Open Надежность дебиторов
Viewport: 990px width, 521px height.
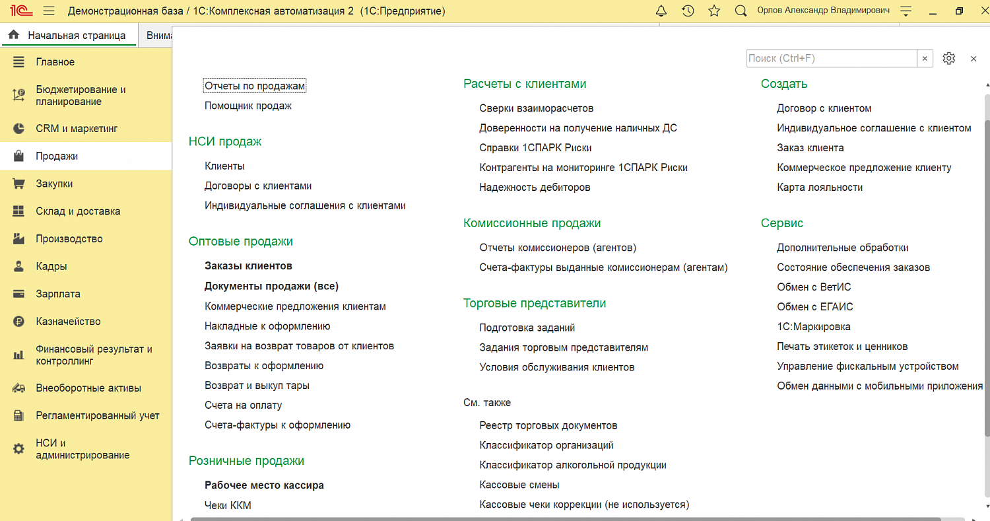[535, 188]
